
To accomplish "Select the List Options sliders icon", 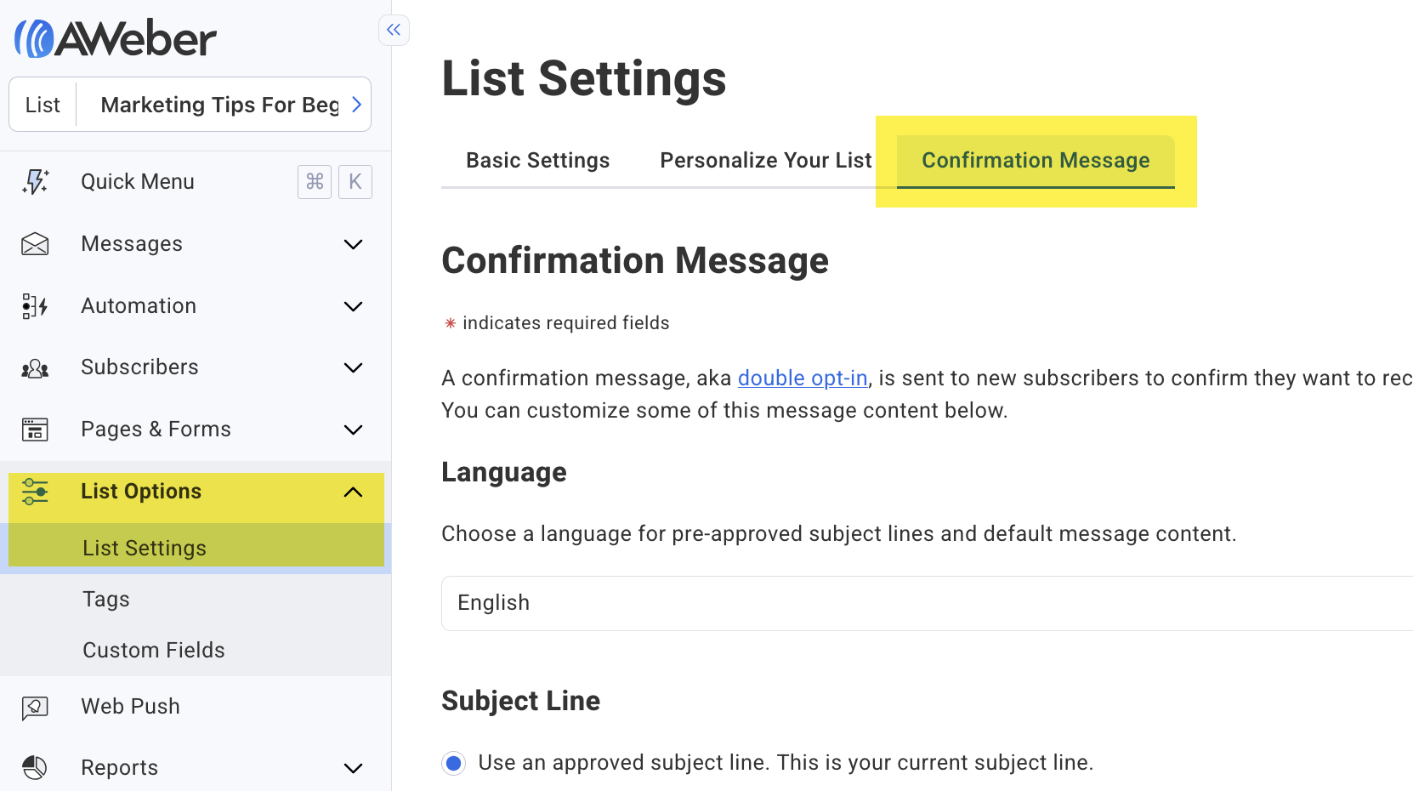I will 34,491.
